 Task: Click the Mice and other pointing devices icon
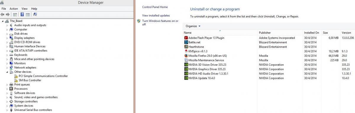(x=12, y=59)
